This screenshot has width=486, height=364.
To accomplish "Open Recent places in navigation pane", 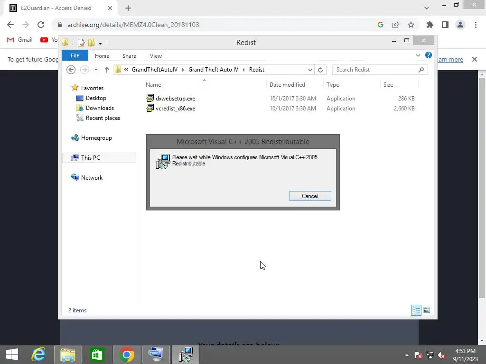I will (103, 118).
